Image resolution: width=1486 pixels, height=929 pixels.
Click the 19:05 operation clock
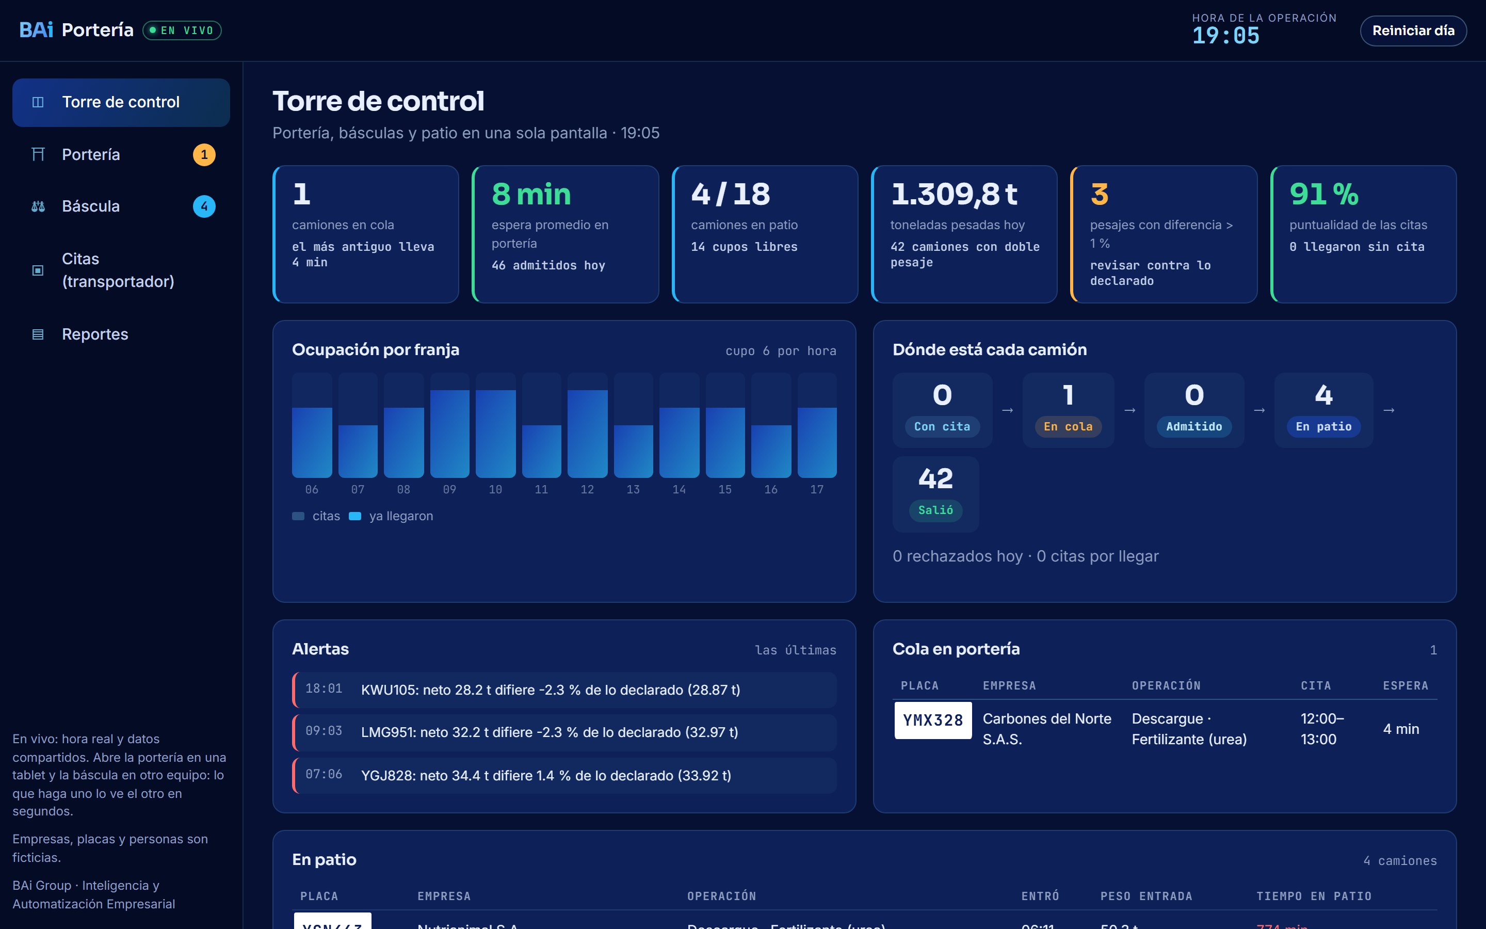pyautogui.click(x=1225, y=36)
